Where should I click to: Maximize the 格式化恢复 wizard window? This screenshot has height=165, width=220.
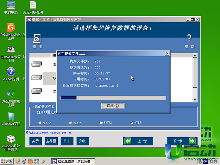pyautogui.click(x=192, y=19)
